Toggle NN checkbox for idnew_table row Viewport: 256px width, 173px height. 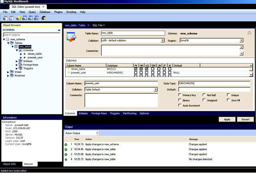[141, 69]
